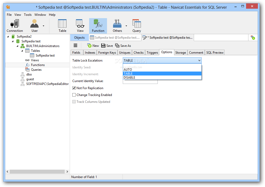Expand the Others dropdown arrow

point(126,26)
